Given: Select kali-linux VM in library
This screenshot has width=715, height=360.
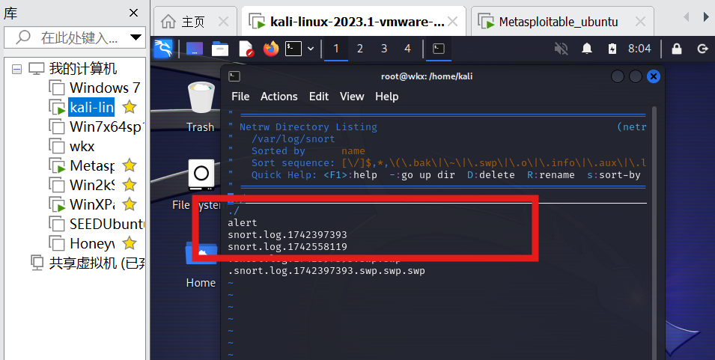Looking at the screenshot, I should pyautogui.click(x=91, y=107).
